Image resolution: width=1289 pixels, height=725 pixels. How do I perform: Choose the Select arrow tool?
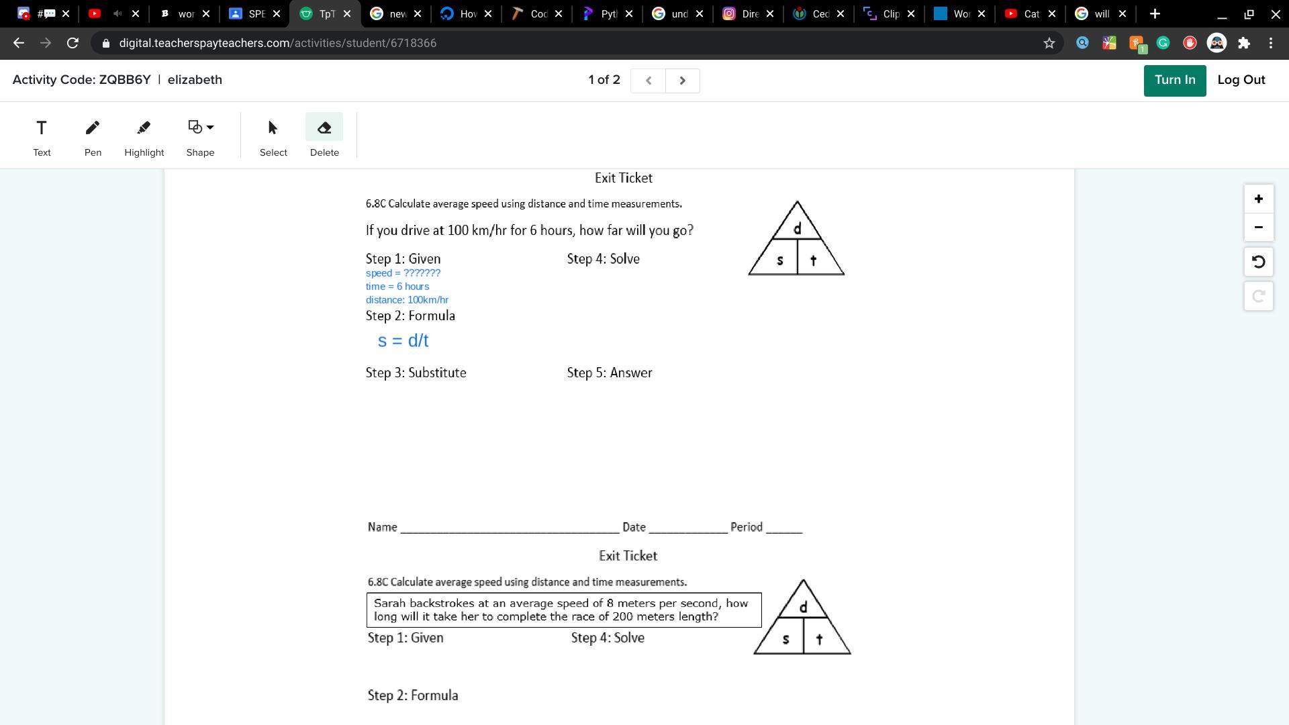tap(273, 136)
